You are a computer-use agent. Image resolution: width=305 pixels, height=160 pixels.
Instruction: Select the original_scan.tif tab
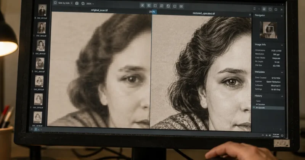(x=99, y=10)
